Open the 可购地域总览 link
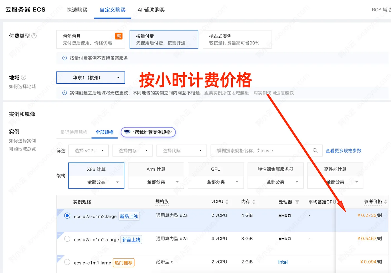Screen dimensions: 391x273 click(x=22, y=149)
